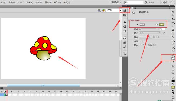Open the Motion Presets panel icon

pyautogui.click(x=125, y=47)
